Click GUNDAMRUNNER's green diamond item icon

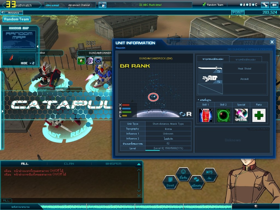click(x=81, y=61)
